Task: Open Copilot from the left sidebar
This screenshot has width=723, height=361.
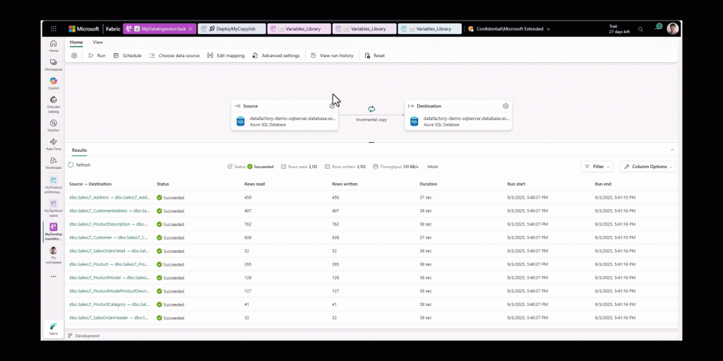Action: pos(54,83)
